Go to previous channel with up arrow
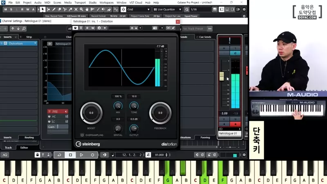Screen dimensions: 327x184 [13, 29]
